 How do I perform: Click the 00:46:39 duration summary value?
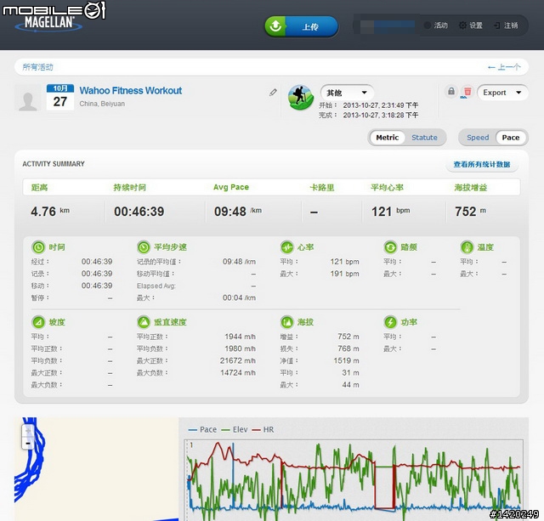(x=139, y=212)
